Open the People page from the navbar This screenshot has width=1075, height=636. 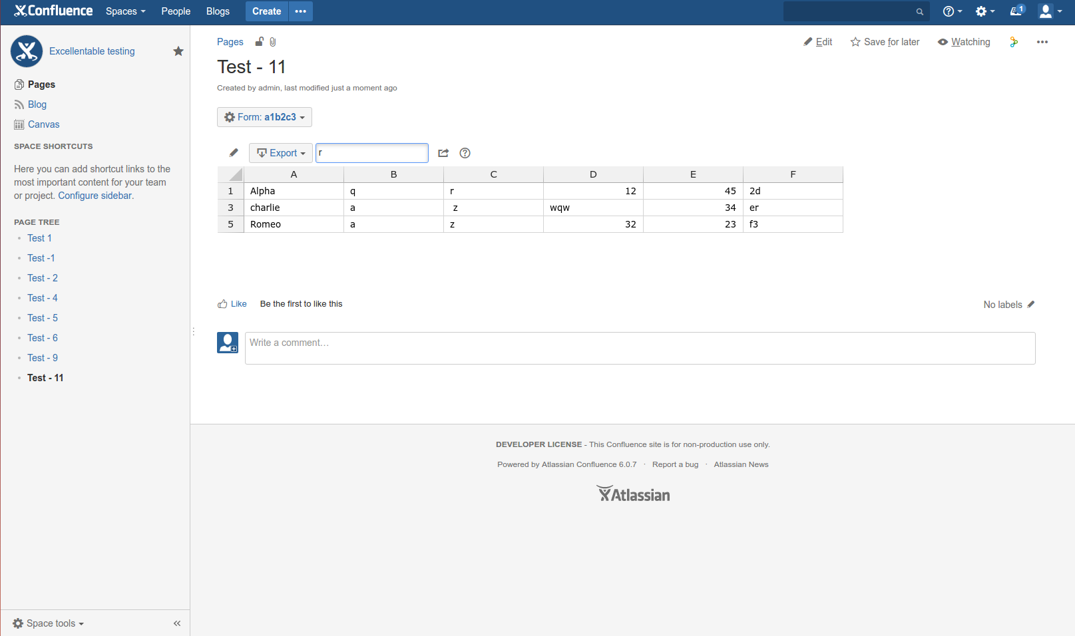pos(175,11)
